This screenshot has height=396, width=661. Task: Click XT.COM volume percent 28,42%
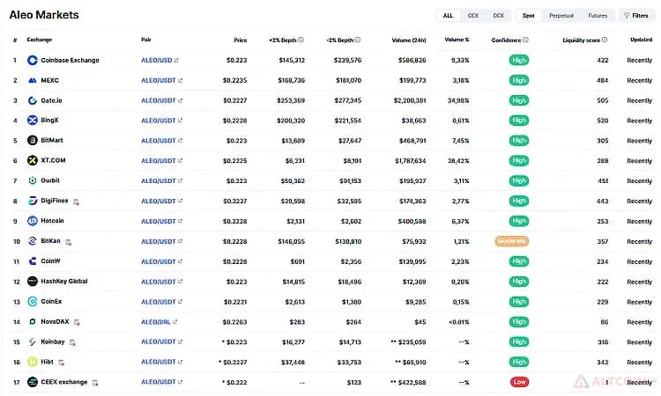[458, 161]
